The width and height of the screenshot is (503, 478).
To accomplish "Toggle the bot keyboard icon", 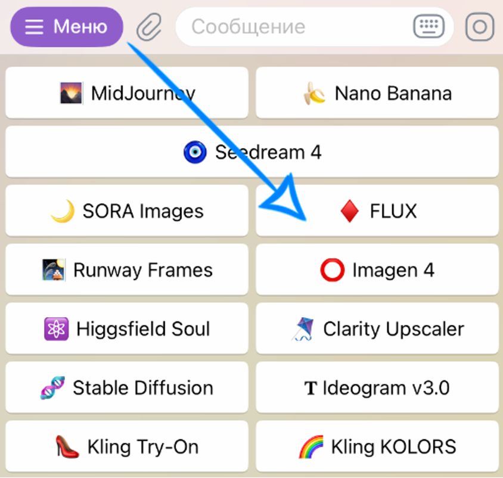I will [429, 27].
